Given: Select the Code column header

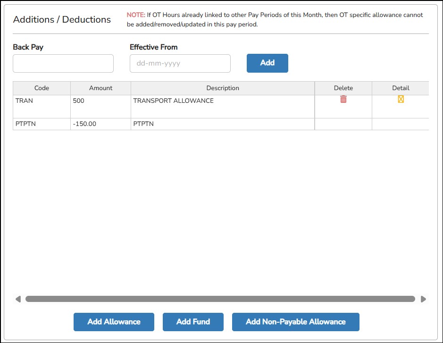Looking at the screenshot, I should coord(42,88).
